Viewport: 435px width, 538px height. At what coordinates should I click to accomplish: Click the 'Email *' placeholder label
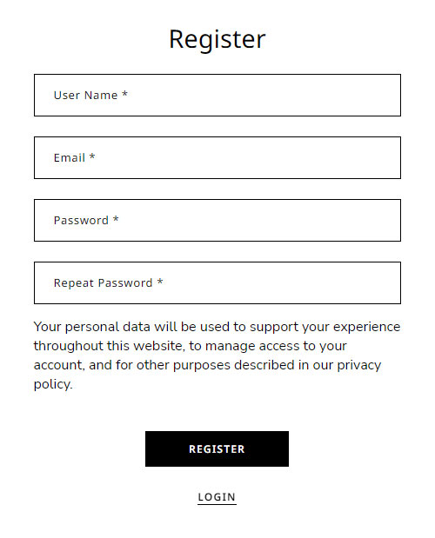tap(74, 158)
